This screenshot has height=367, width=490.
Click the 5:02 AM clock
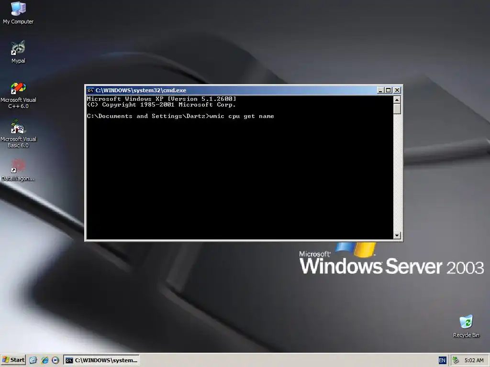pyautogui.click(x=474, y=360)
